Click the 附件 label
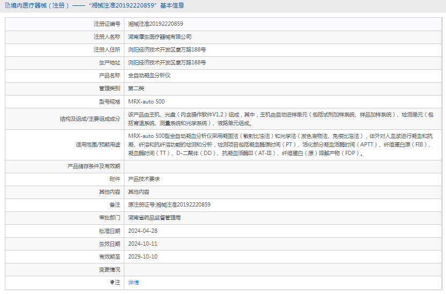 [115, 179]
